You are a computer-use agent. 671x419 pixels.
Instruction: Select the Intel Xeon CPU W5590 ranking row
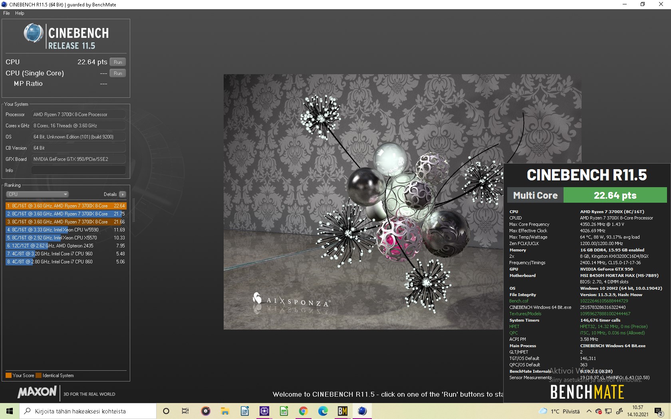(66, 230)
